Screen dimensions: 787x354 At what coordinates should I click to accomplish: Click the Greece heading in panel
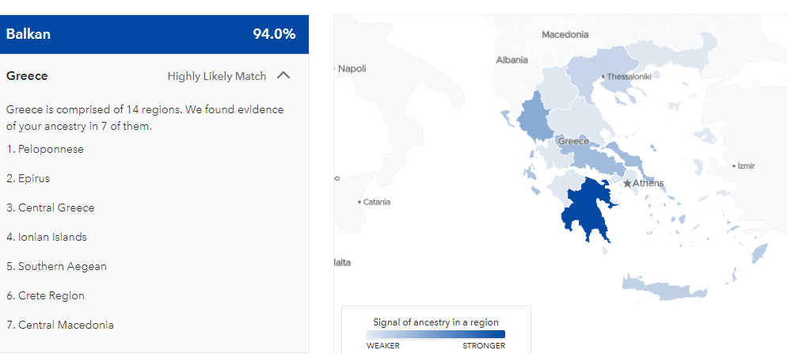(x=27, y=76)
